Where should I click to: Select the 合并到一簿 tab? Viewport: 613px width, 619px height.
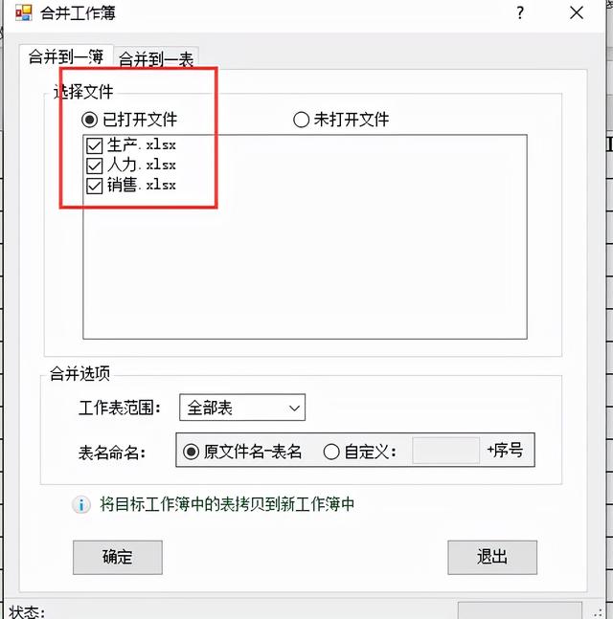(x=66, y=56)
